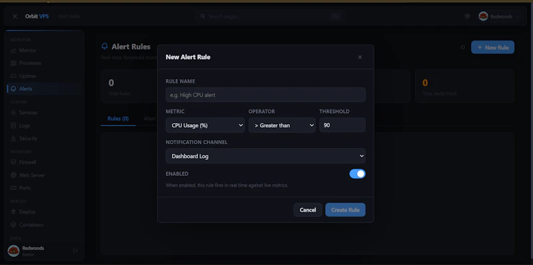Switch to the Rules (0) tab
The height and width of the screenshot is (265, 533).
tap(118, 119)
